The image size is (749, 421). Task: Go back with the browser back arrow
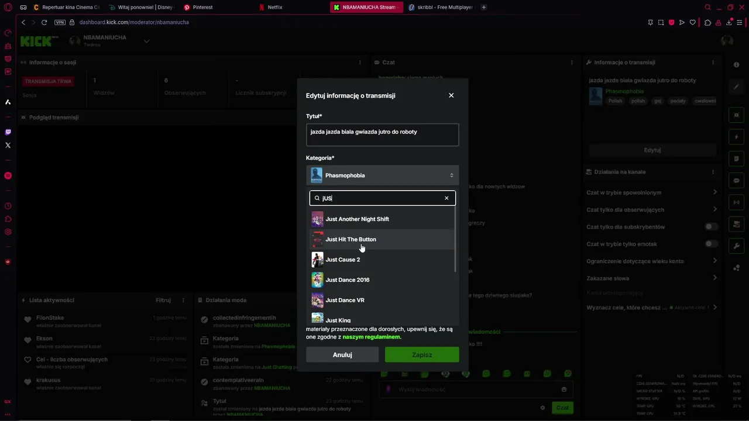pos(23,22)
